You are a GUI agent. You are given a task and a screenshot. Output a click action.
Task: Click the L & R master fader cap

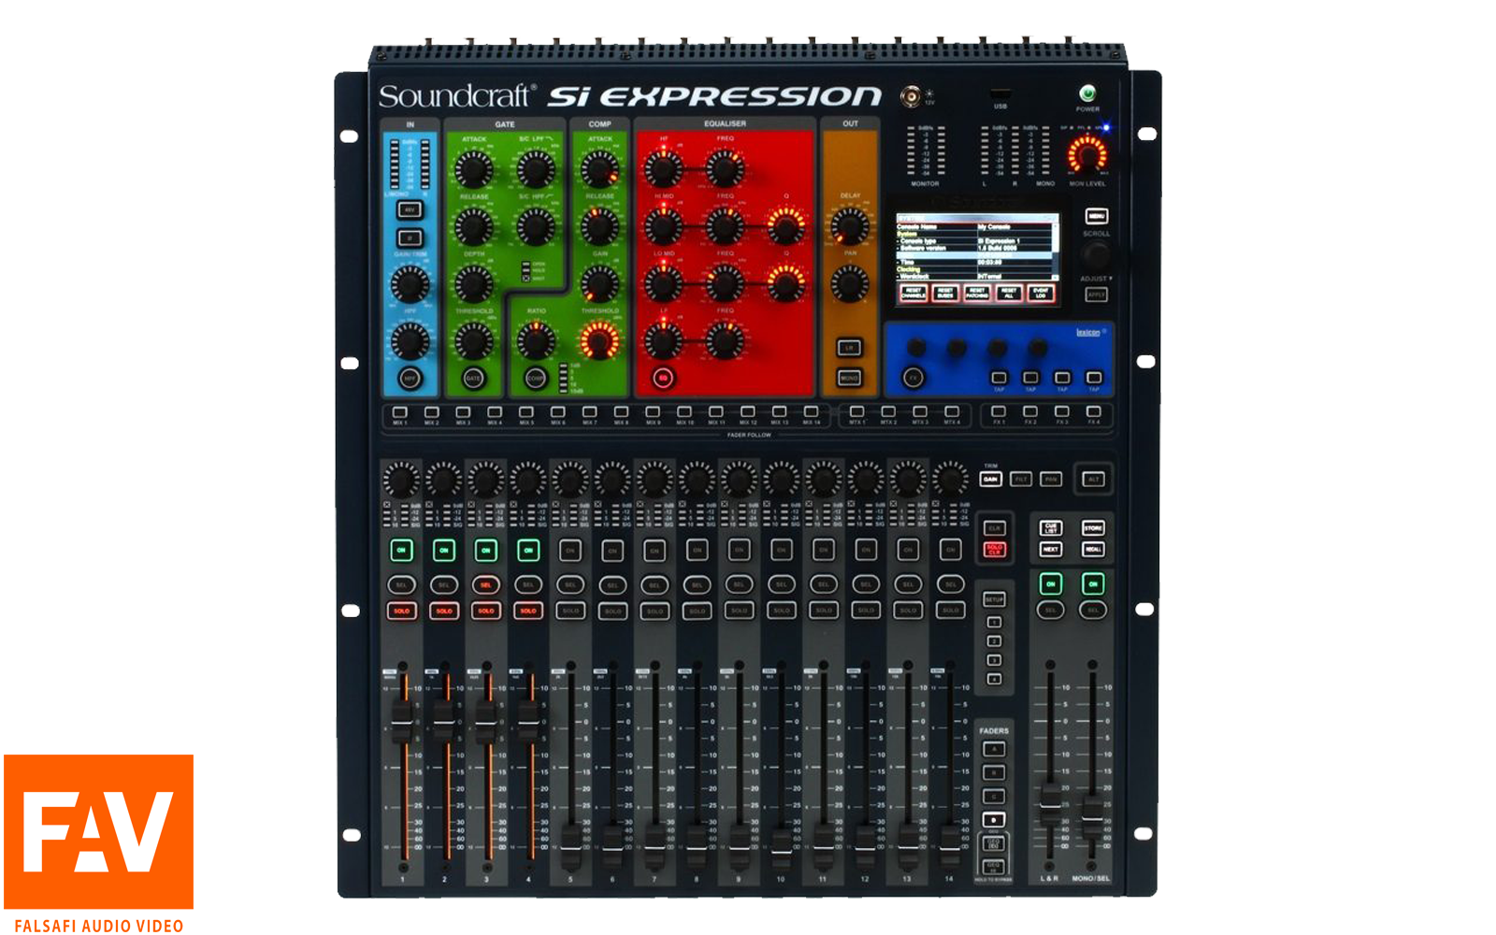tap(1051, 804)
